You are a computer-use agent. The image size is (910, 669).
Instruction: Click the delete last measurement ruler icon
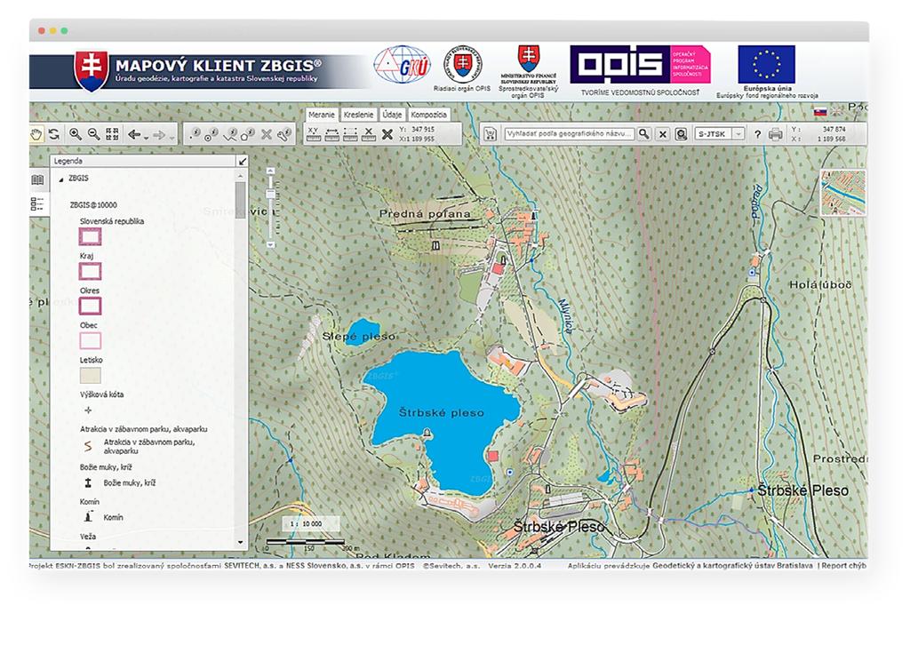click(369, 134)
